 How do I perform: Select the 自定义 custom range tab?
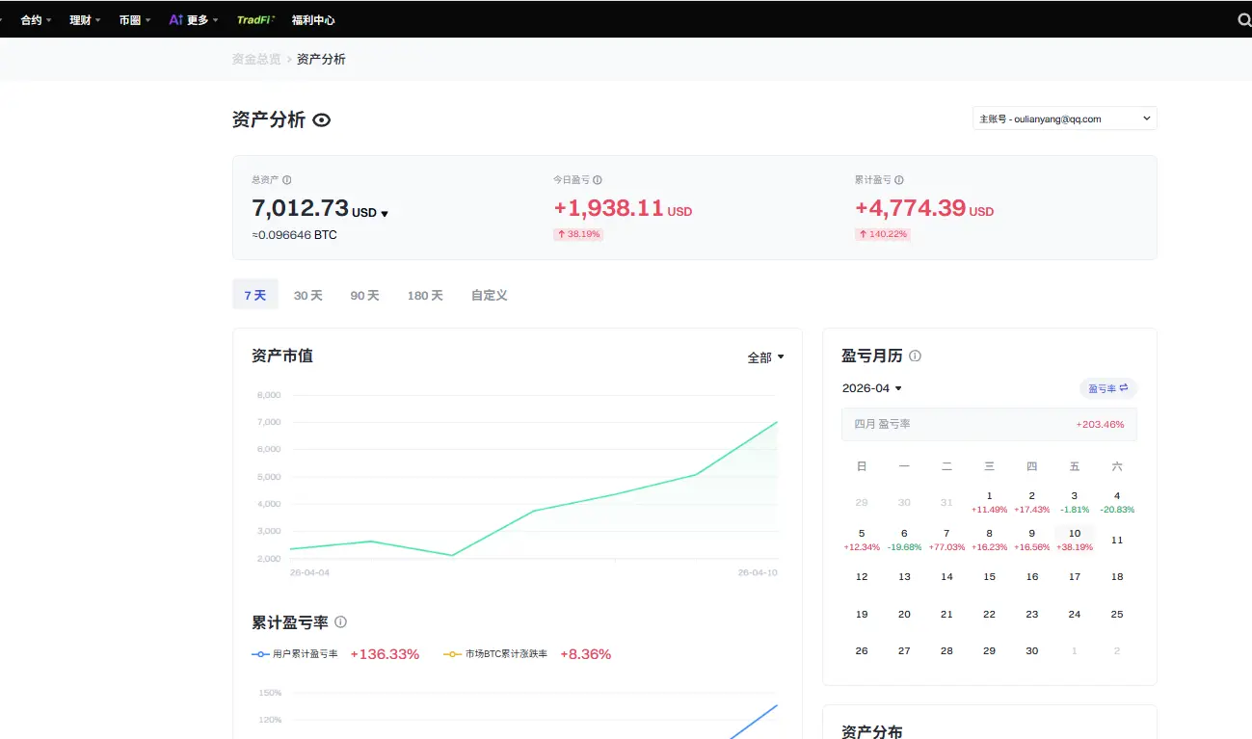pyautogui.click(x=490, y=295)
